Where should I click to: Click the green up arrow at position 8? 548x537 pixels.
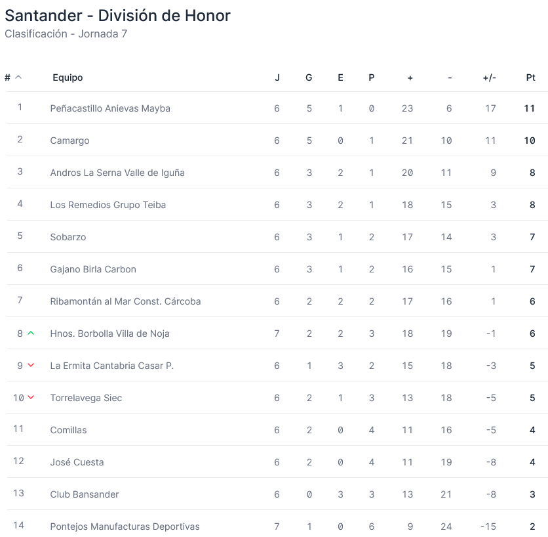point(31,333)
